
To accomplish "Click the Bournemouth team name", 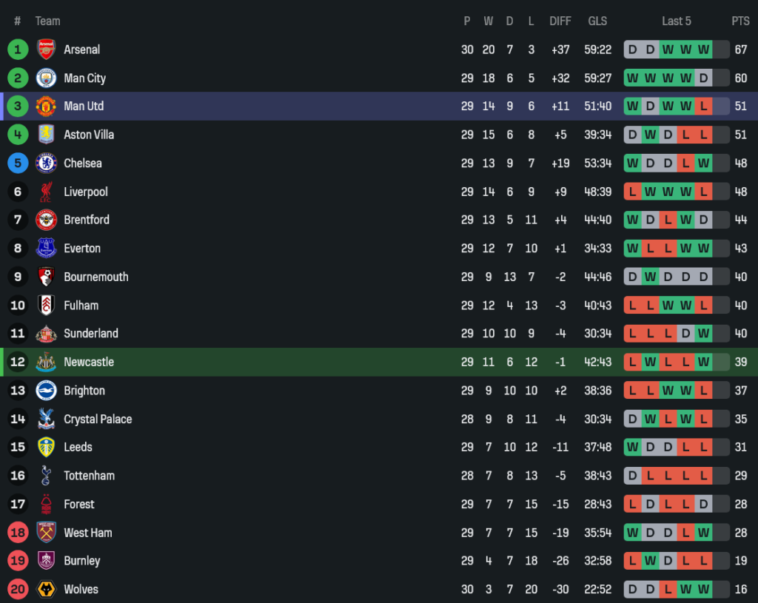I will pos(96,277).
